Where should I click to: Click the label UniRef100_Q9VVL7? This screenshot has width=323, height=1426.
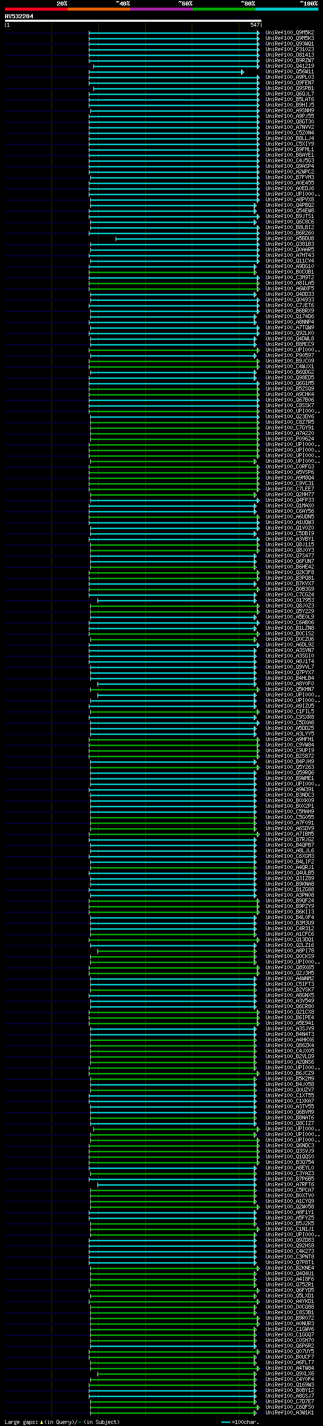click(290, 667)
